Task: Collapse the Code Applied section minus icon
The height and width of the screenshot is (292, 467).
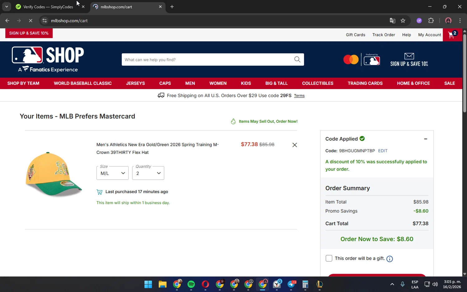Action: (x=426, y=139)
